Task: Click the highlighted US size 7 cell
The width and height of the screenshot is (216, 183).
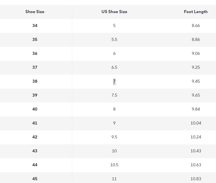Action: tap(114, 81)
